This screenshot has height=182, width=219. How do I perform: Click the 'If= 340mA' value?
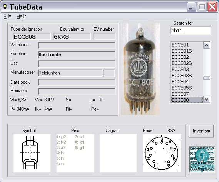(x=20, y=109)
